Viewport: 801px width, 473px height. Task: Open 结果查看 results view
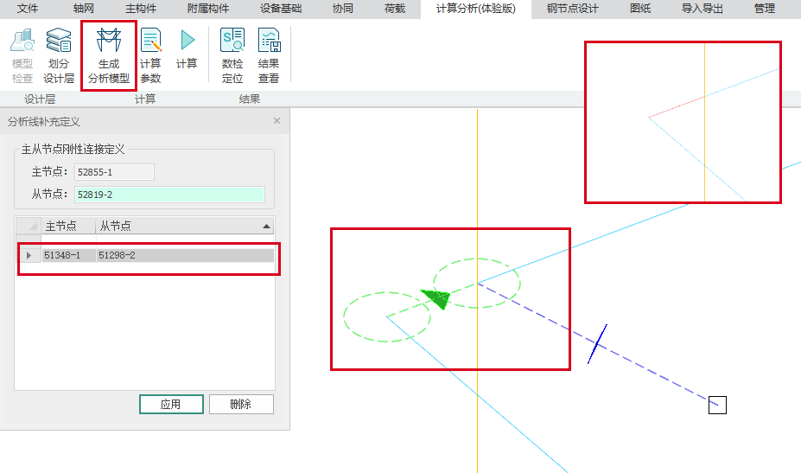(x=269, y=56)
